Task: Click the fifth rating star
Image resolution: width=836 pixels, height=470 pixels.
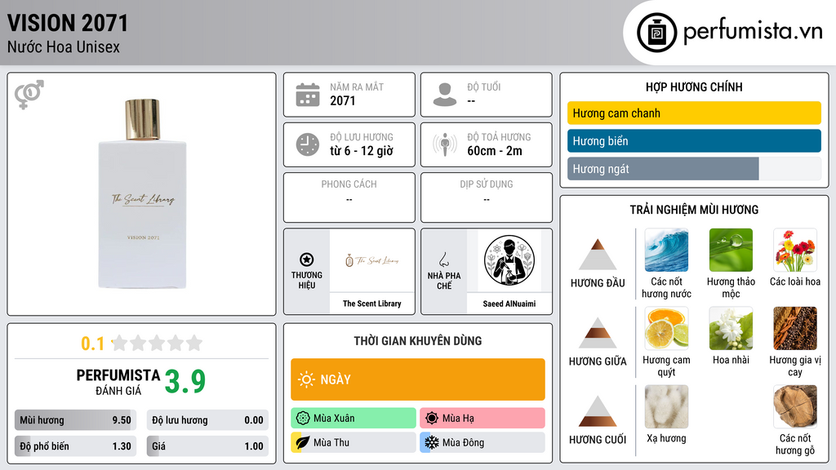Action: tap(194, 343)
